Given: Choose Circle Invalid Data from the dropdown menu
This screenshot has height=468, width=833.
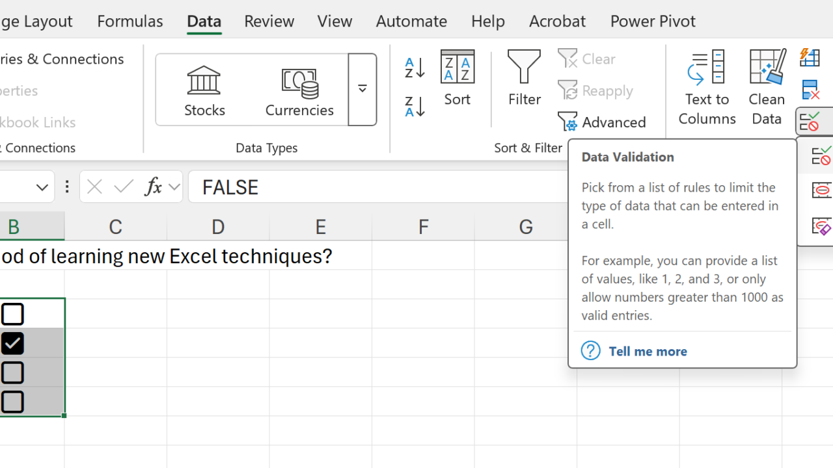Looking at the screenshot, I should tap(821, 190).
